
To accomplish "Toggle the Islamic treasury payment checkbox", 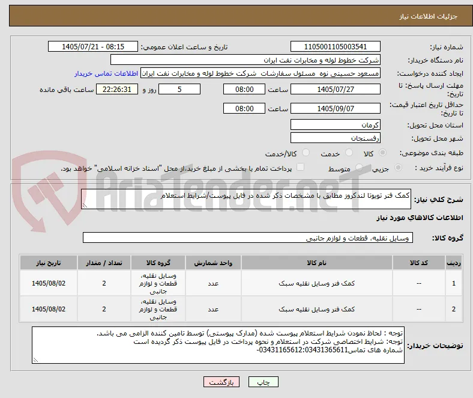I will coord(300,167).
